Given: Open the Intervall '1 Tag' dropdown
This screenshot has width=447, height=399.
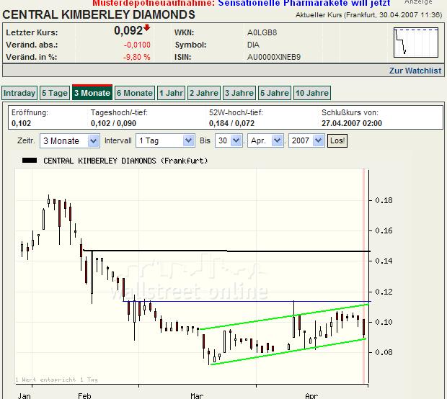Looking at the screenshot, I should [165, 140].
